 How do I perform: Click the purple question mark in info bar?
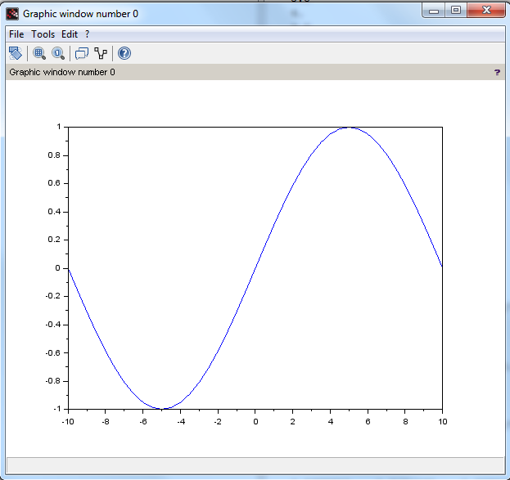[497, 72]
